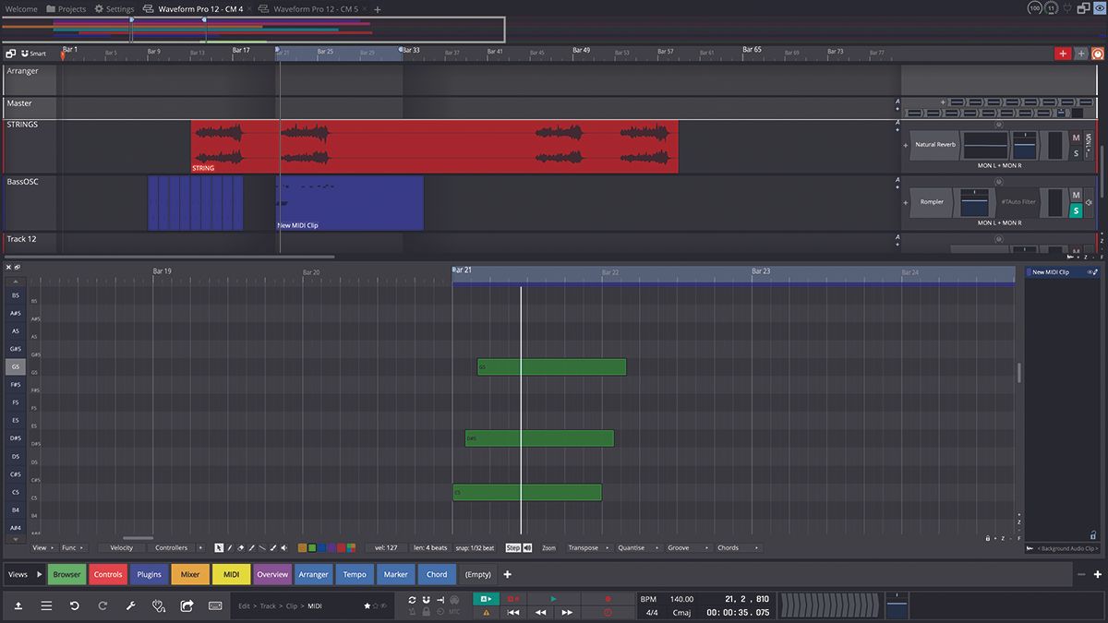Image resolution: width=1108 pixels, height=623 pixels.
Task: Enable the snap magnet icon in the transport
Action: pos(426,600)
